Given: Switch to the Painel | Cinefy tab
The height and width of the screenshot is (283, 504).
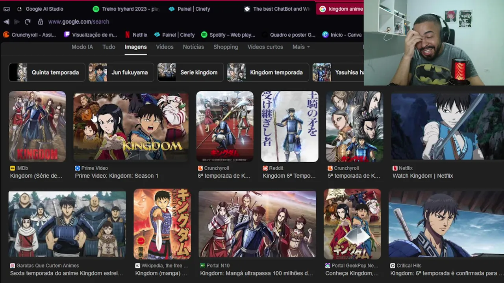Looking at the screenshot, I should tap(190, 9).
